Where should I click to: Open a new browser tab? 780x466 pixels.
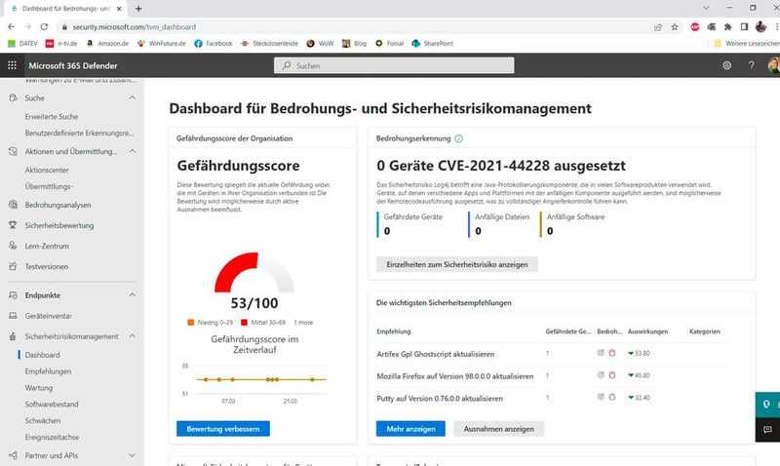coord(138,9)
